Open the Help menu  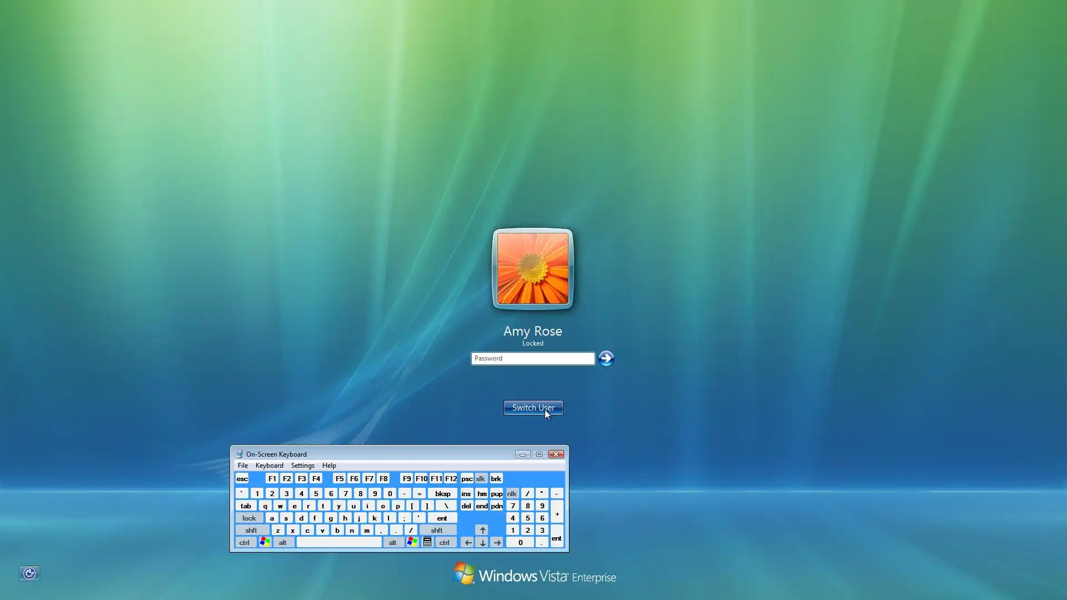pyautogui.click(x=329, y=466)
